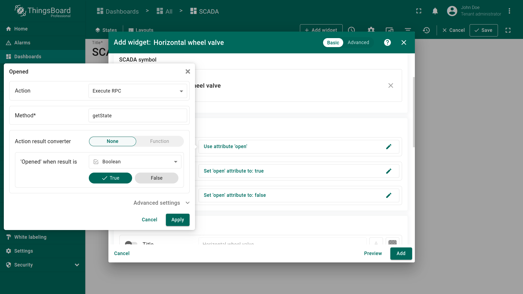Clear the selected SCADA symbol
Viewport: 523px width, 294px height.
coord(391,85)
